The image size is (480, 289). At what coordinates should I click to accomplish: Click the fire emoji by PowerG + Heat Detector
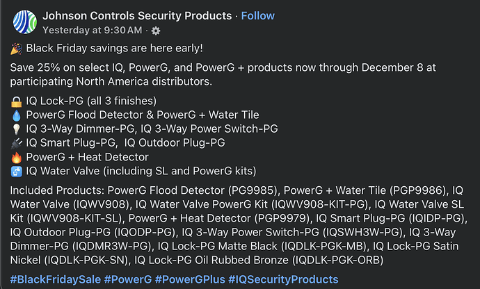16,156
